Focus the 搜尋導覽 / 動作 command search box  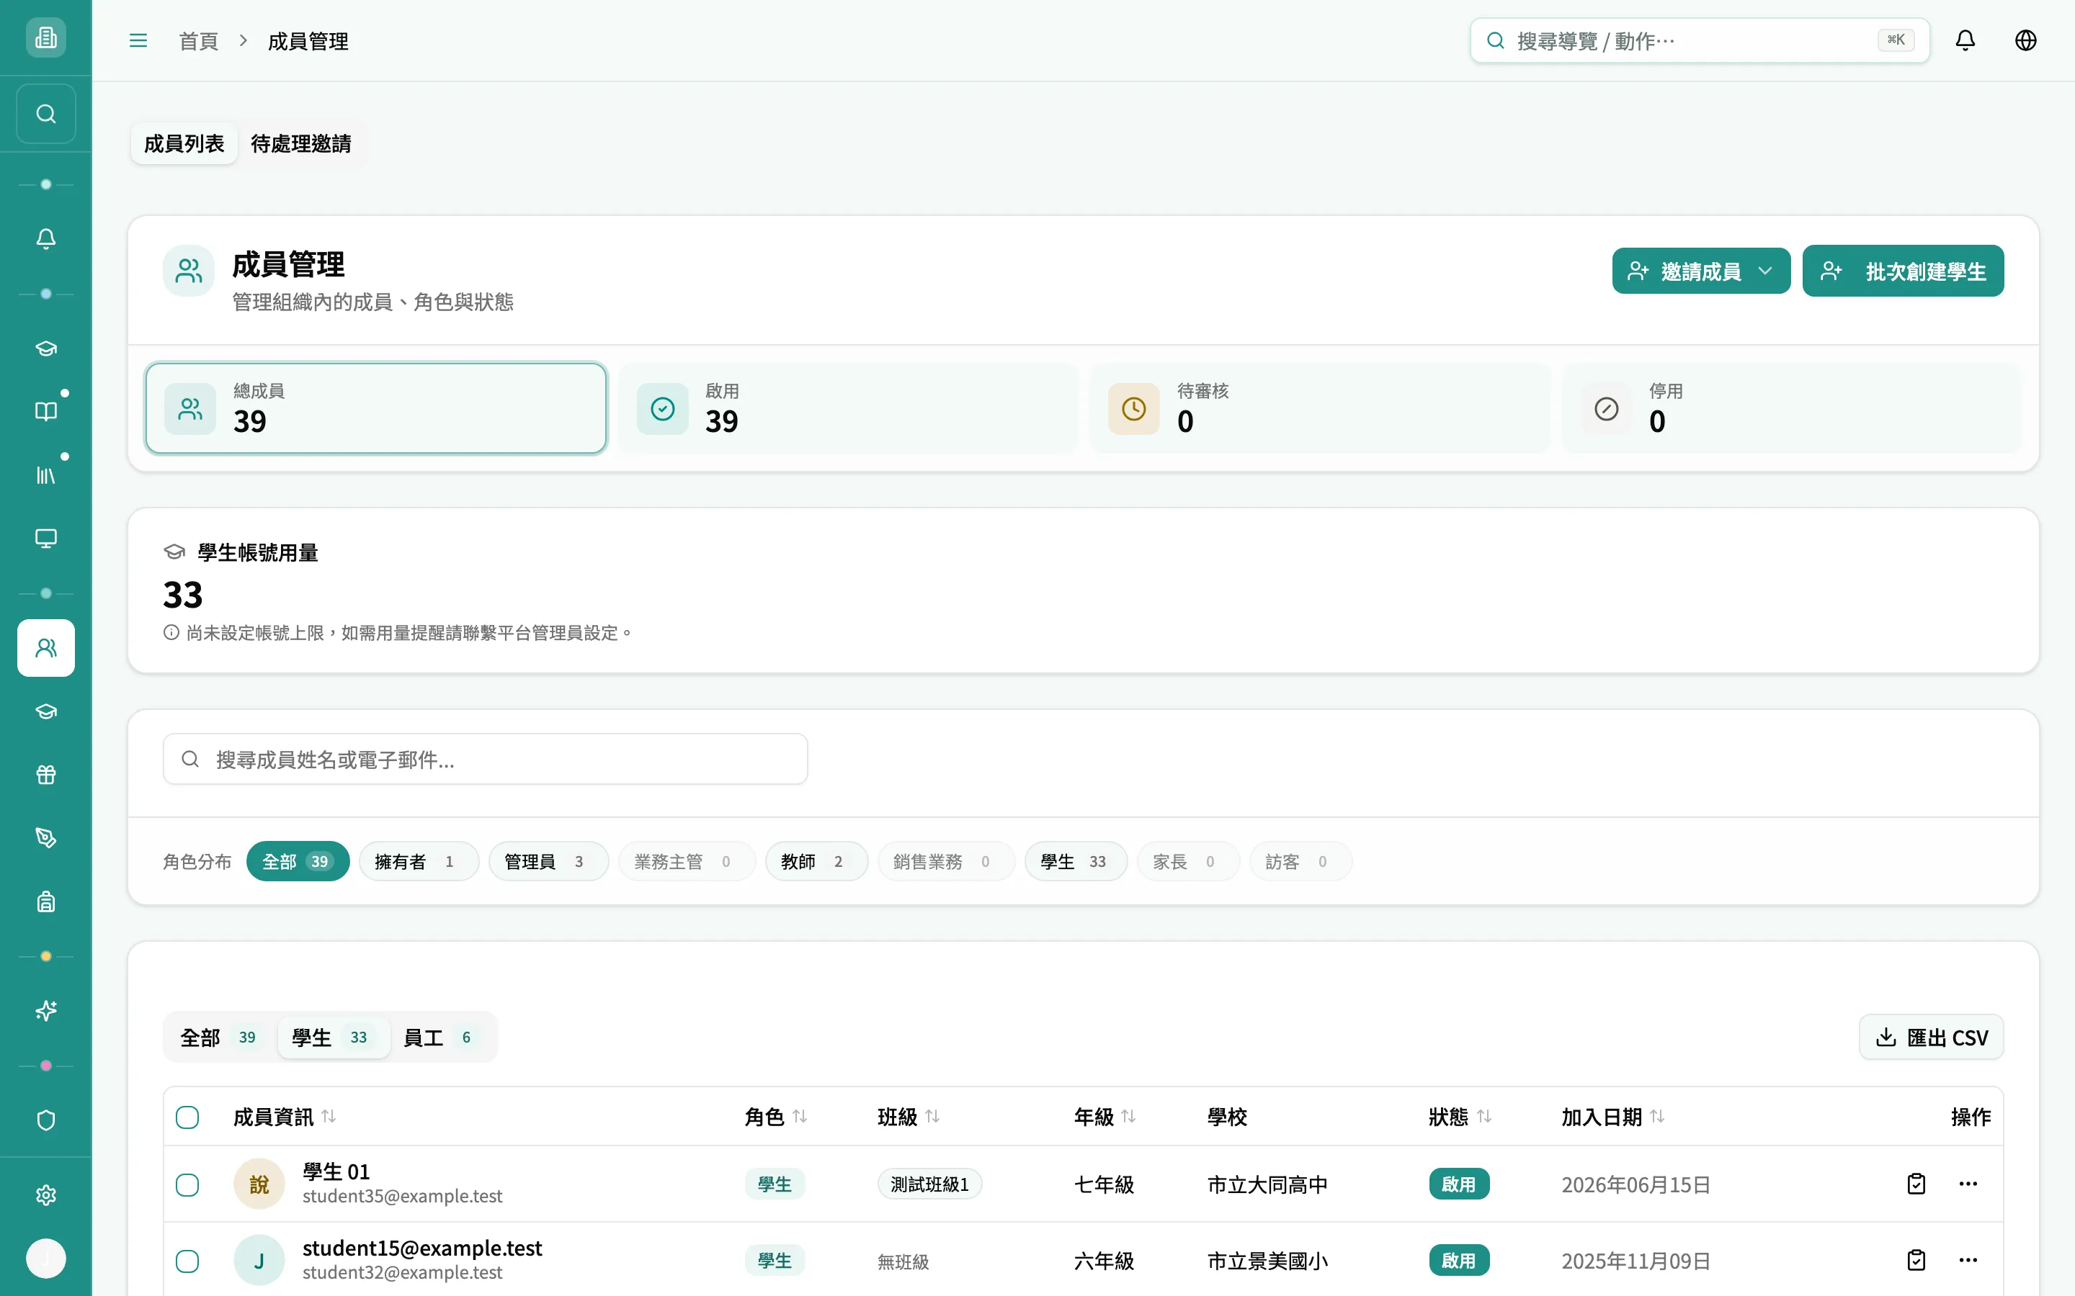1700,40
